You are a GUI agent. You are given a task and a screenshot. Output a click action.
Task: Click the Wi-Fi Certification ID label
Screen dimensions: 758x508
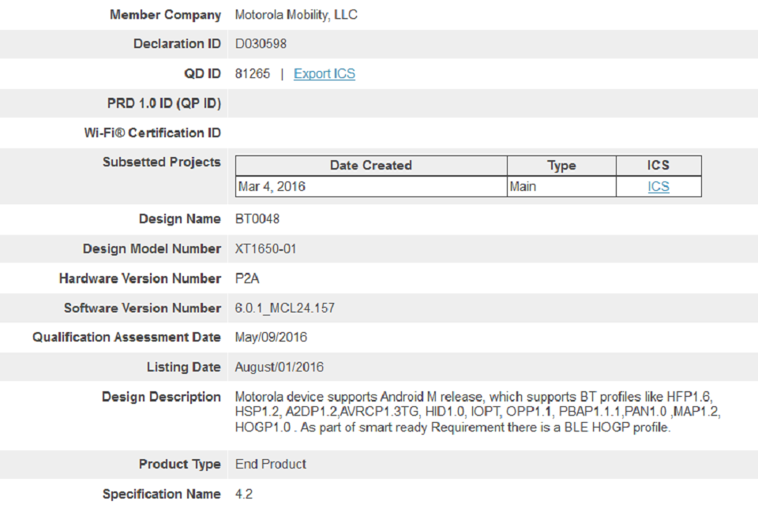pyautogui.click(x=152, y=133)
